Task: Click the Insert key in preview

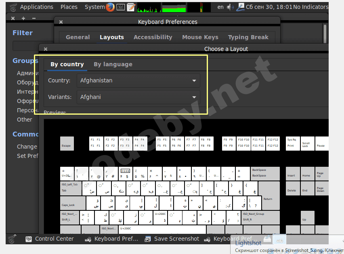Action: 293,173
